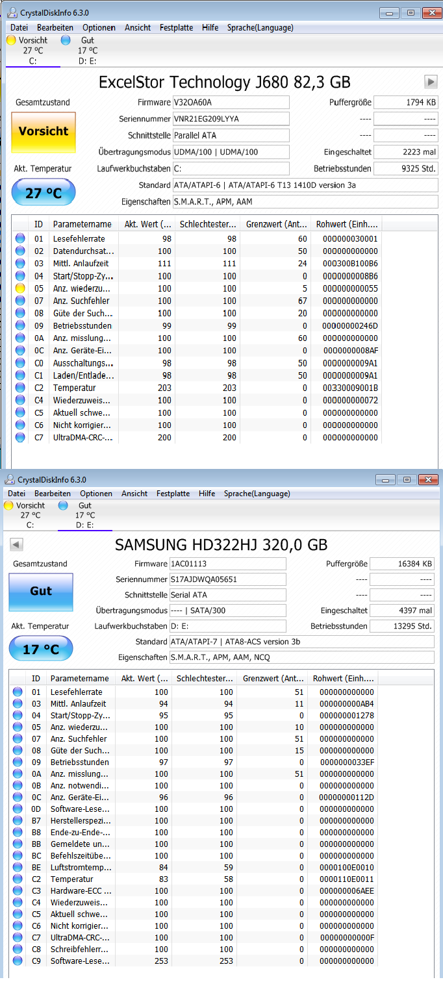Minimize the top CrystalDiskInfo window

389,12
